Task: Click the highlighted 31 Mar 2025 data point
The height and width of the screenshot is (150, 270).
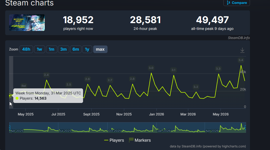Action: pyautogui.click(x=10, y=96)
